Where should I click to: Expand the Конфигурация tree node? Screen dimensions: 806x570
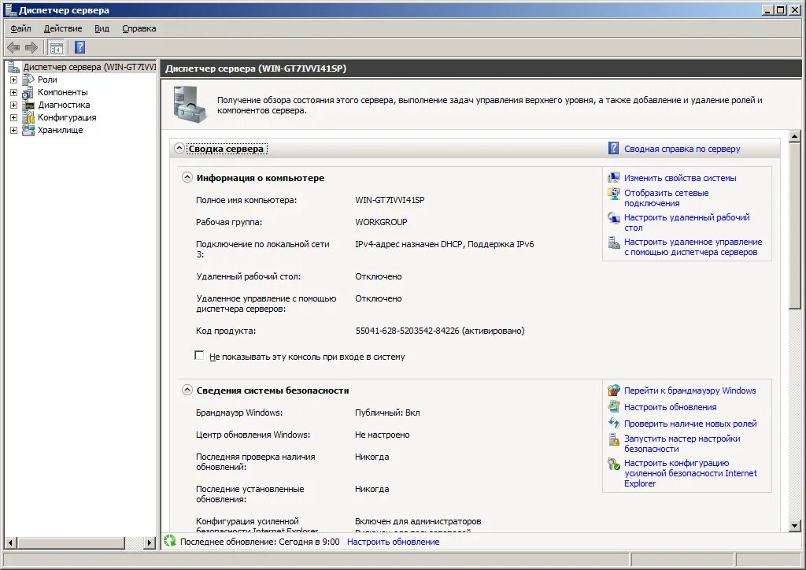tap(14, 118)
